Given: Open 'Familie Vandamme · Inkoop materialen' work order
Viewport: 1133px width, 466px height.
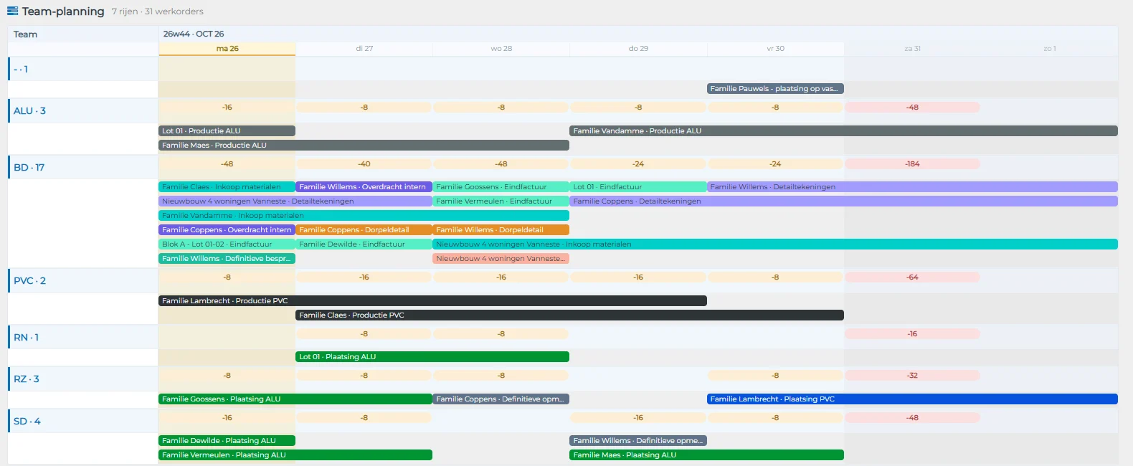Looking at the screenshot, I should [x=364, y=216].
